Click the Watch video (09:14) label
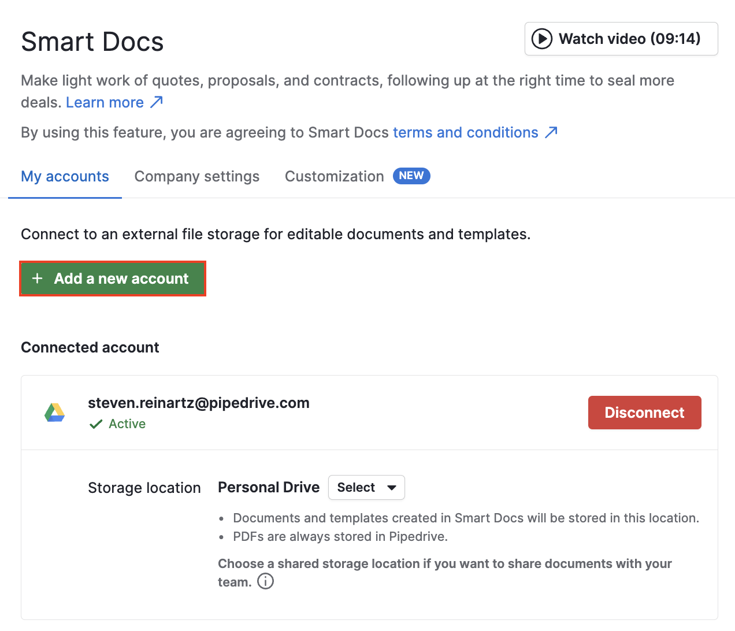 click(629, 39)
